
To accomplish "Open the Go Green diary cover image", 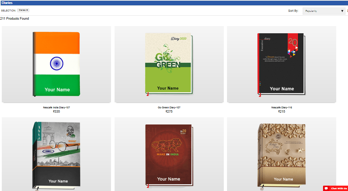I will pos(169,64).
